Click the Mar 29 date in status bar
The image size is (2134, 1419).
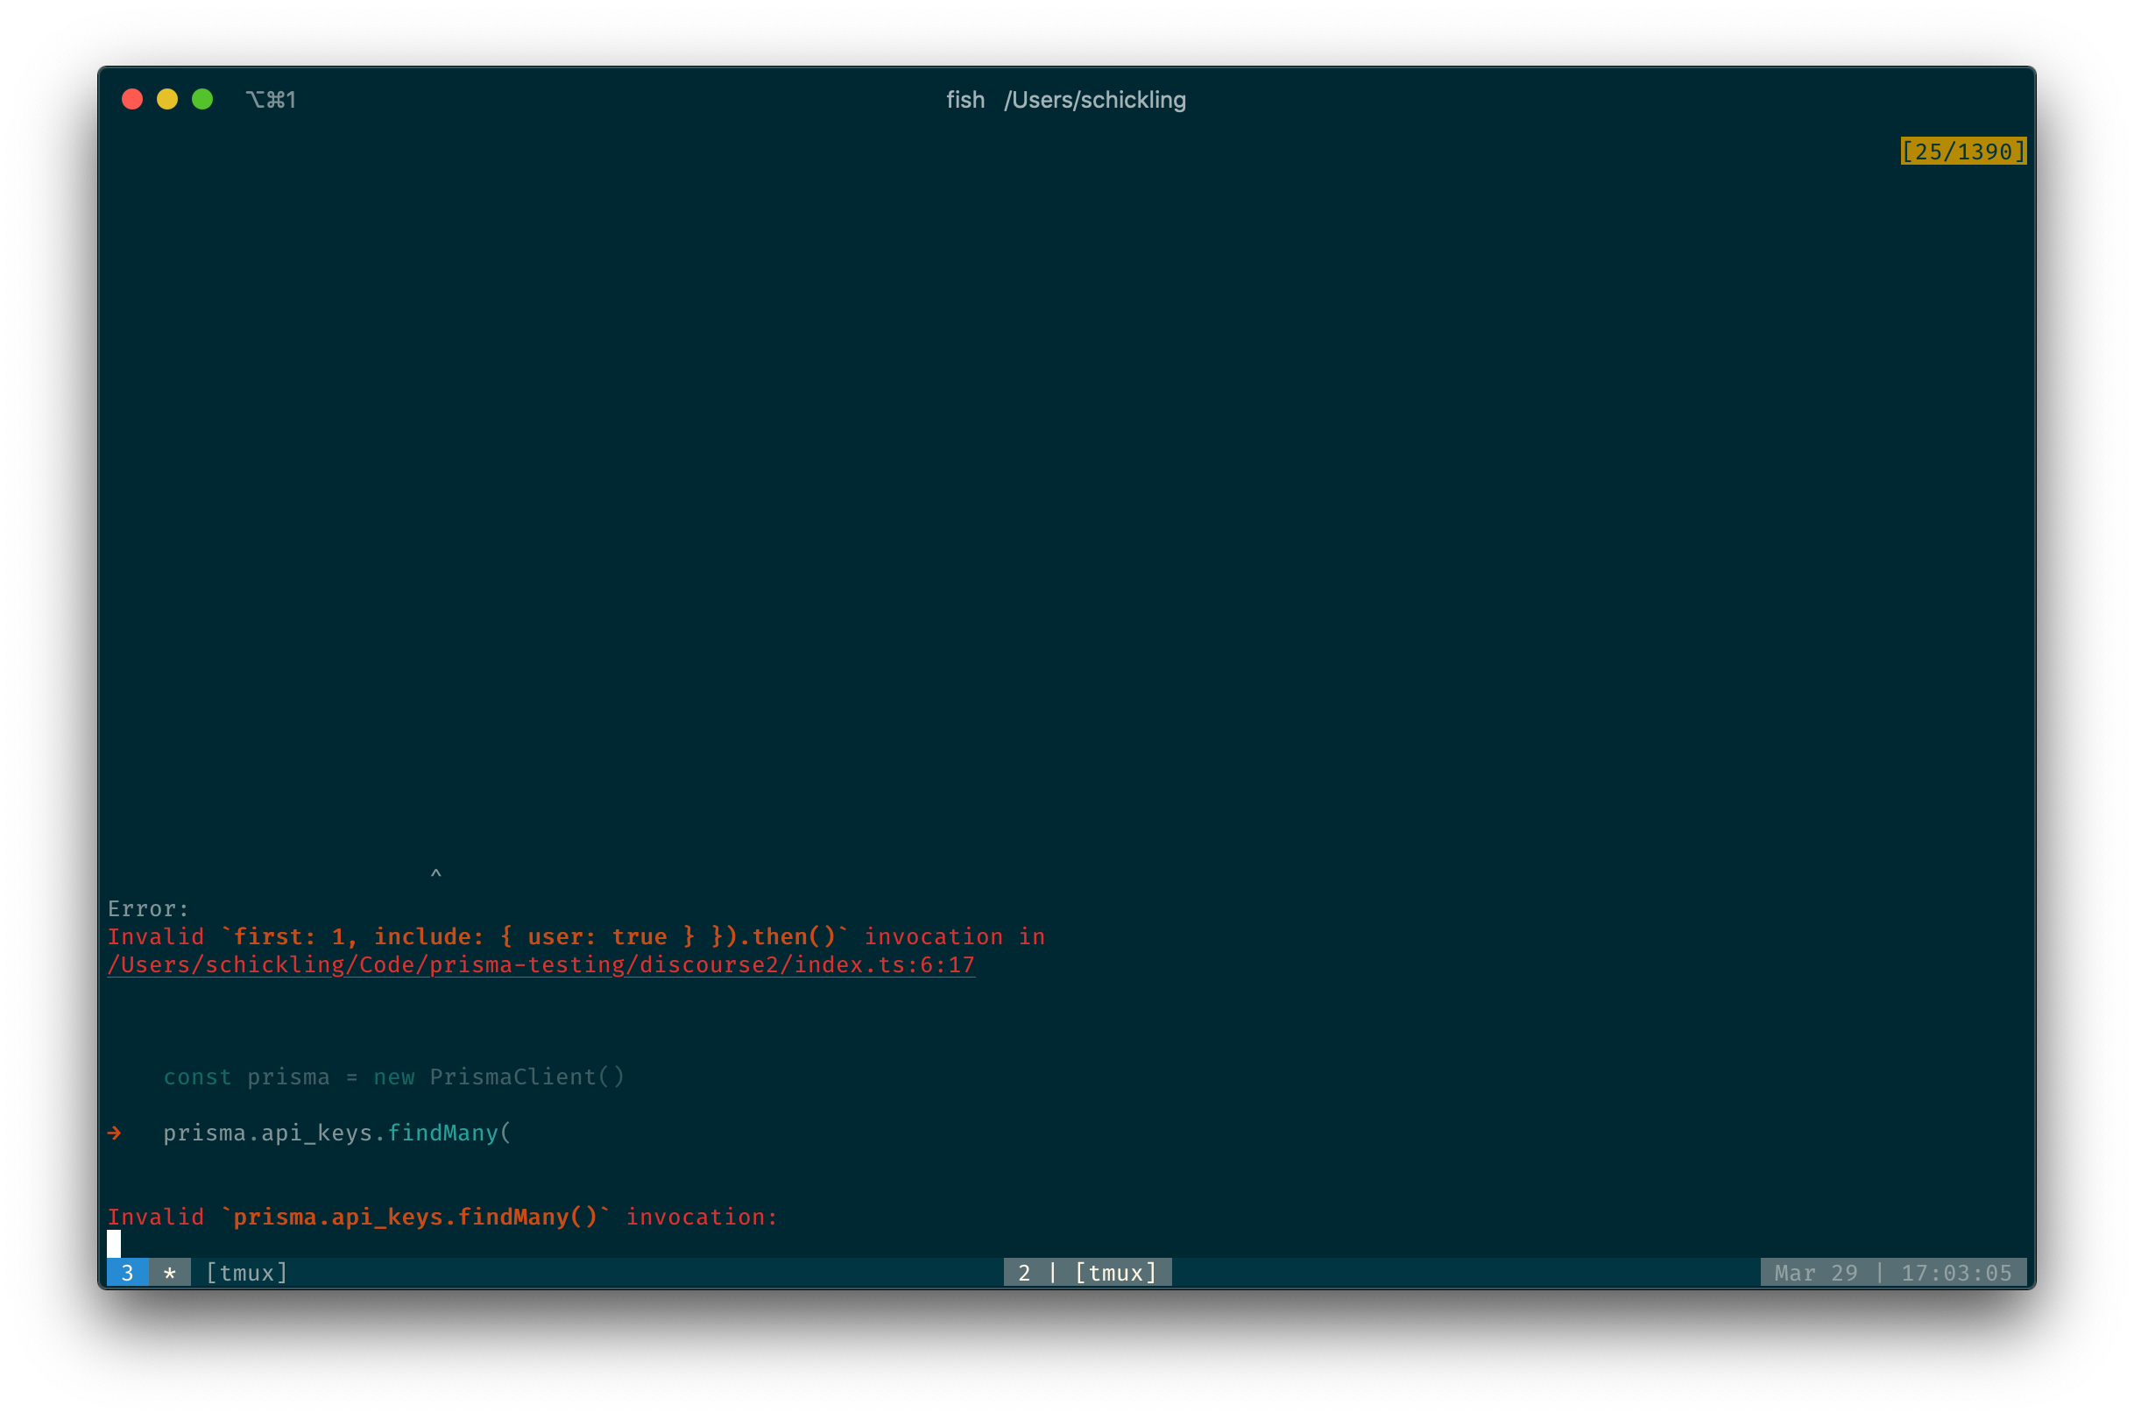click(1815, 1273)
